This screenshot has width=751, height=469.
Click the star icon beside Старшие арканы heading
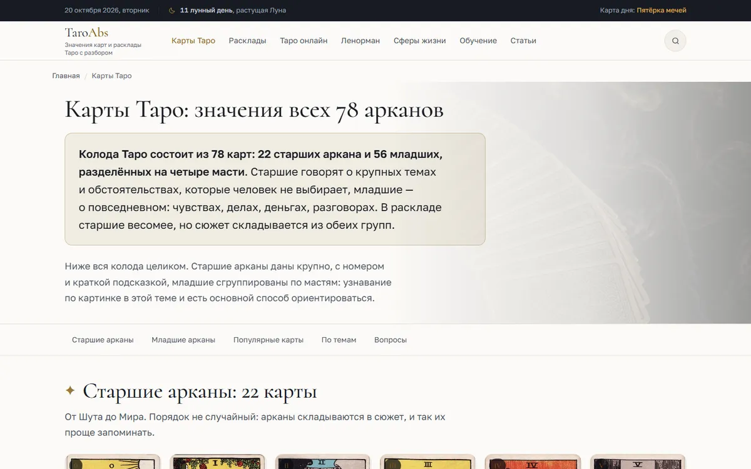70,391
